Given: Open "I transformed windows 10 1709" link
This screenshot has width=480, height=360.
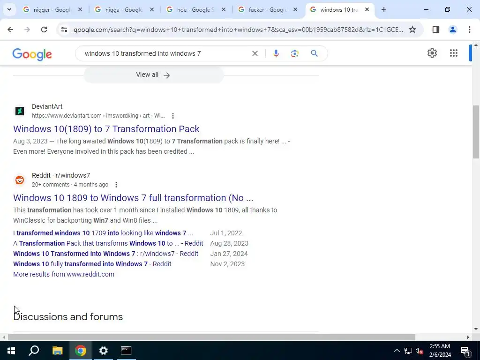Looking at the screenshot, I should 103,233.
